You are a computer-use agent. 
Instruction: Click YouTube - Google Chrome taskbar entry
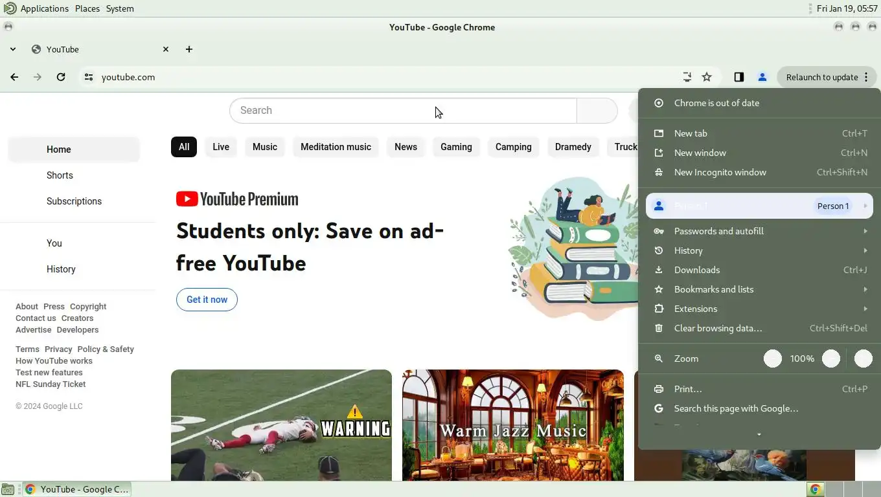pyautogui.click(x=77, y=489)
